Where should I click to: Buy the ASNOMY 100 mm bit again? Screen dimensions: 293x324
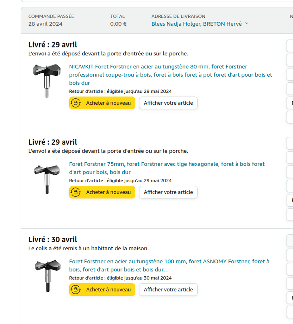tap(102, 290)
